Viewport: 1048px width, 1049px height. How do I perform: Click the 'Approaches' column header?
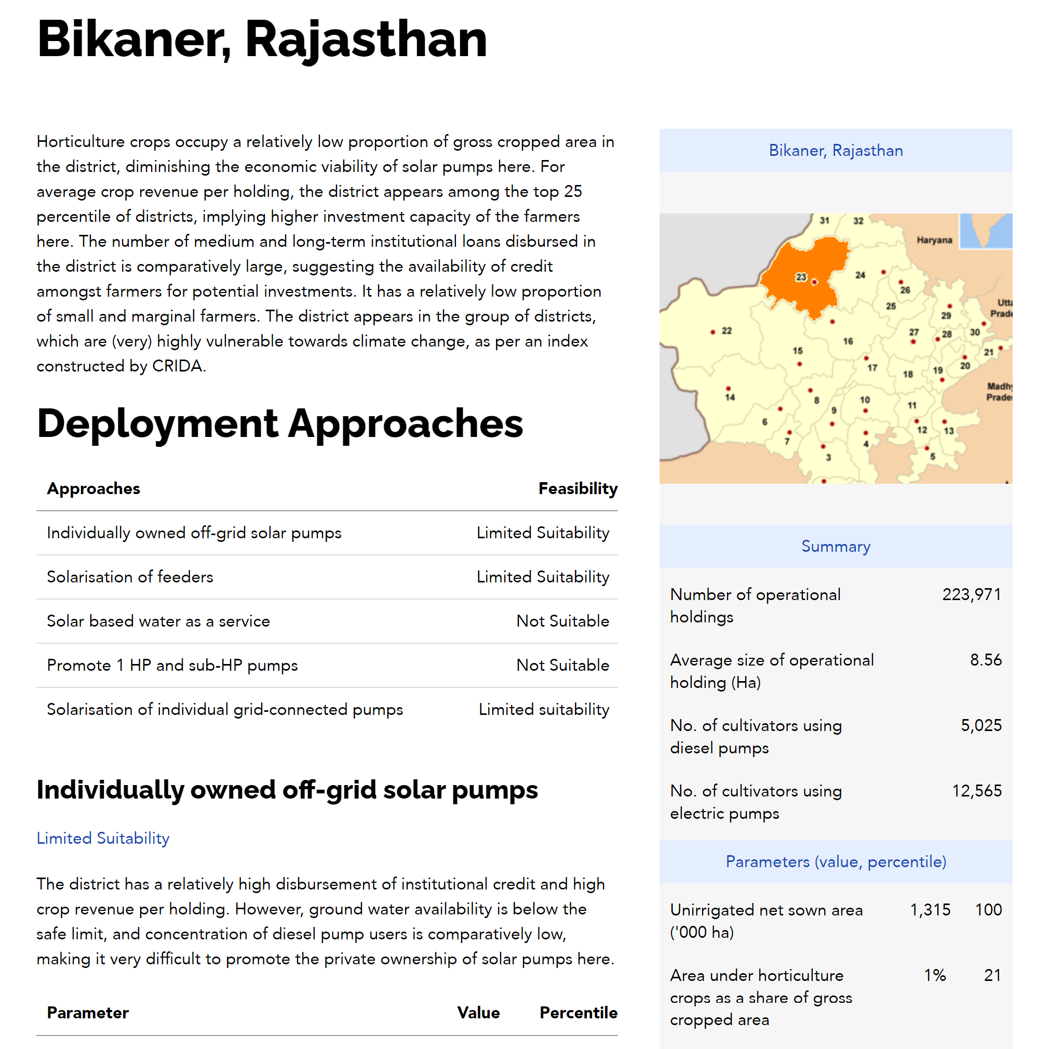(93, 488)
